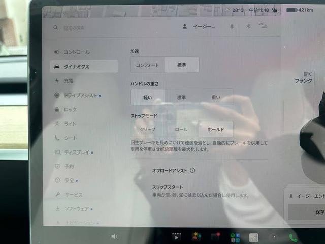
Task: Click the battery level indicator
Action: (x=291, y=10)
